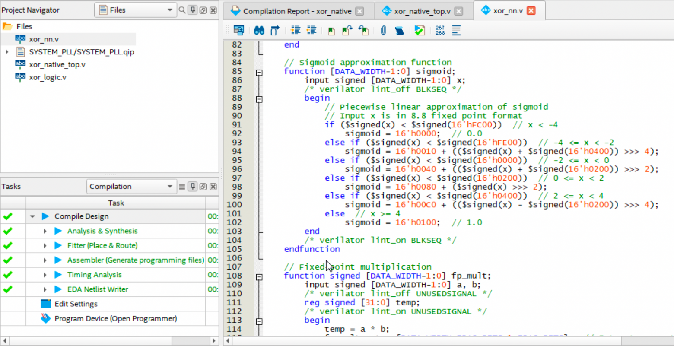Click Program Device (Open Programmer)
This screenshot has width=674, height=346.
(115, 318)
